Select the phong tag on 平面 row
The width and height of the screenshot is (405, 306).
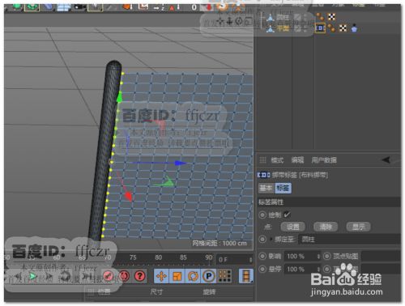pyautogui.click(x=332, y=28)
